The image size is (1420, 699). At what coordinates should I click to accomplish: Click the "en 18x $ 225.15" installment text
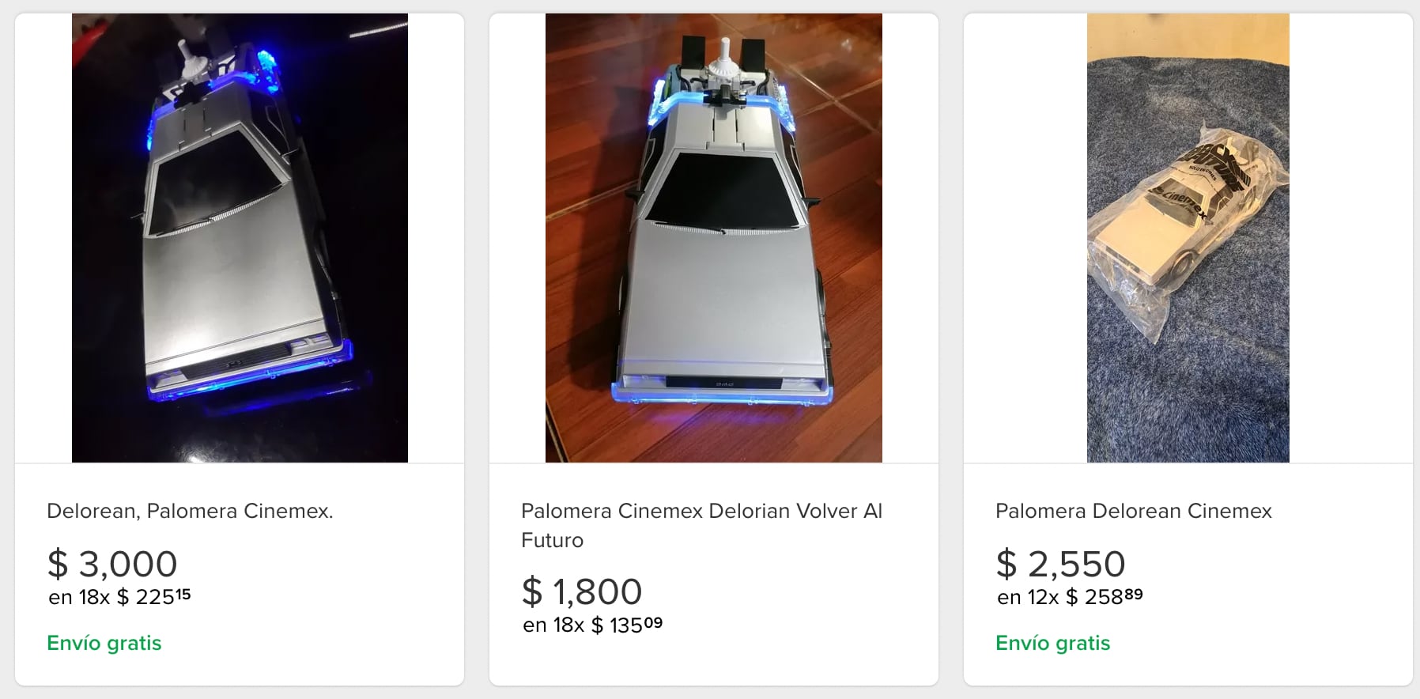119,597
